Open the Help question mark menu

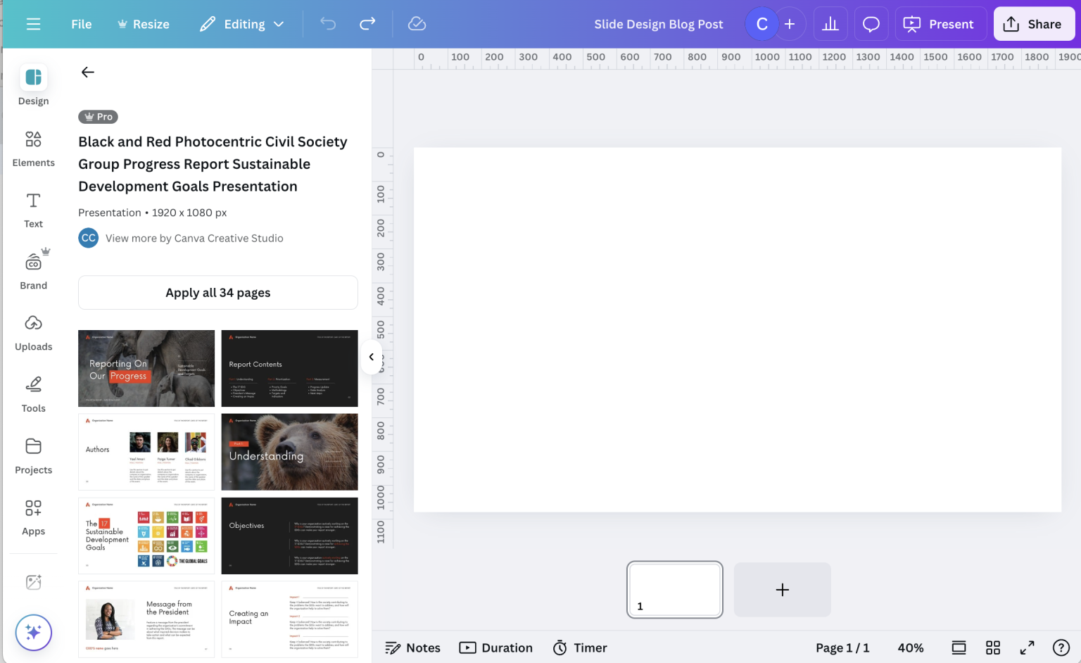[x=1061, y=648]
